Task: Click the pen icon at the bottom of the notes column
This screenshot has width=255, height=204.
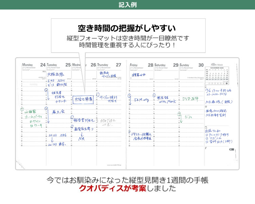Action: point(206,147)
